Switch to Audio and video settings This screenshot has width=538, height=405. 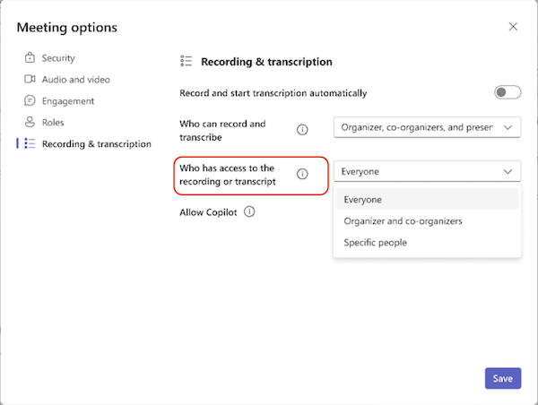76,80
